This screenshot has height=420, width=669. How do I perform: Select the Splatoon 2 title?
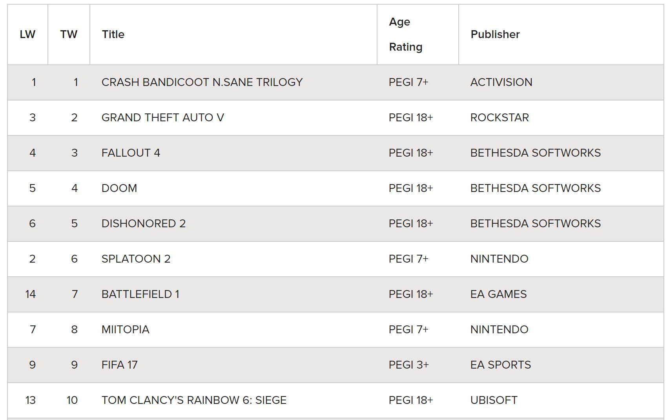point(136,259)
